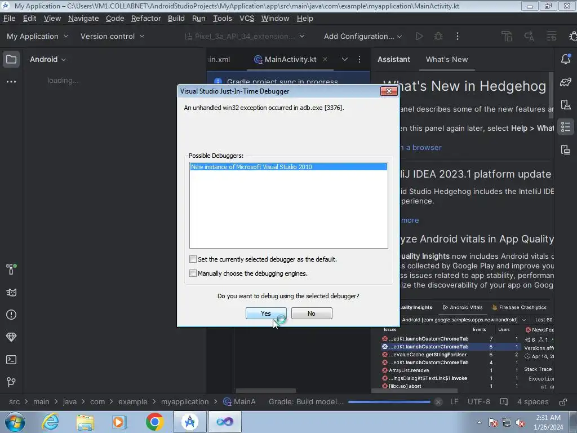The height and width of the screenshot is (433, 577).
Task: Open the Windows Start button
Action: click(15, 422)
